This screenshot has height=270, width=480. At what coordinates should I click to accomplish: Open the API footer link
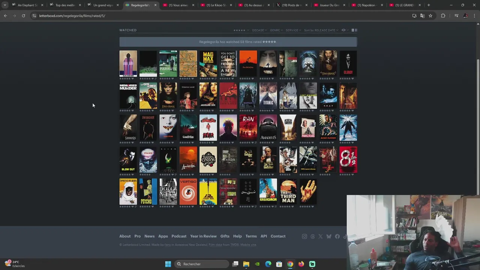coord(264,236)
